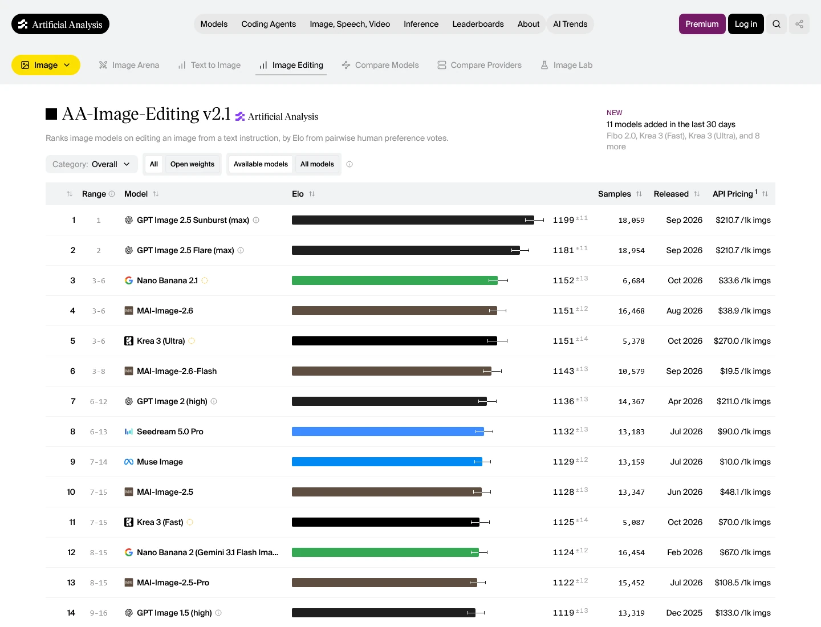The image size is (821, 627).
Task: Click the rank column sort arrows
Action: click(70, 194)
